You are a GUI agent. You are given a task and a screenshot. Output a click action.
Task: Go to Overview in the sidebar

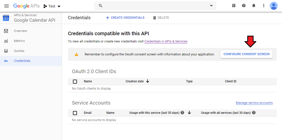(31, 31)
